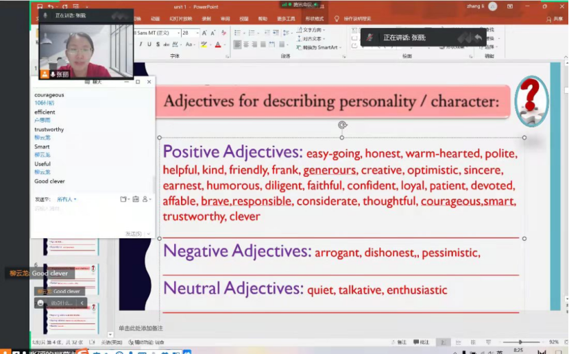The width and height of the screenshot is (569, 354).
Task: Click the person icon in chat toolbar
Action: click(x=145, y=199)
